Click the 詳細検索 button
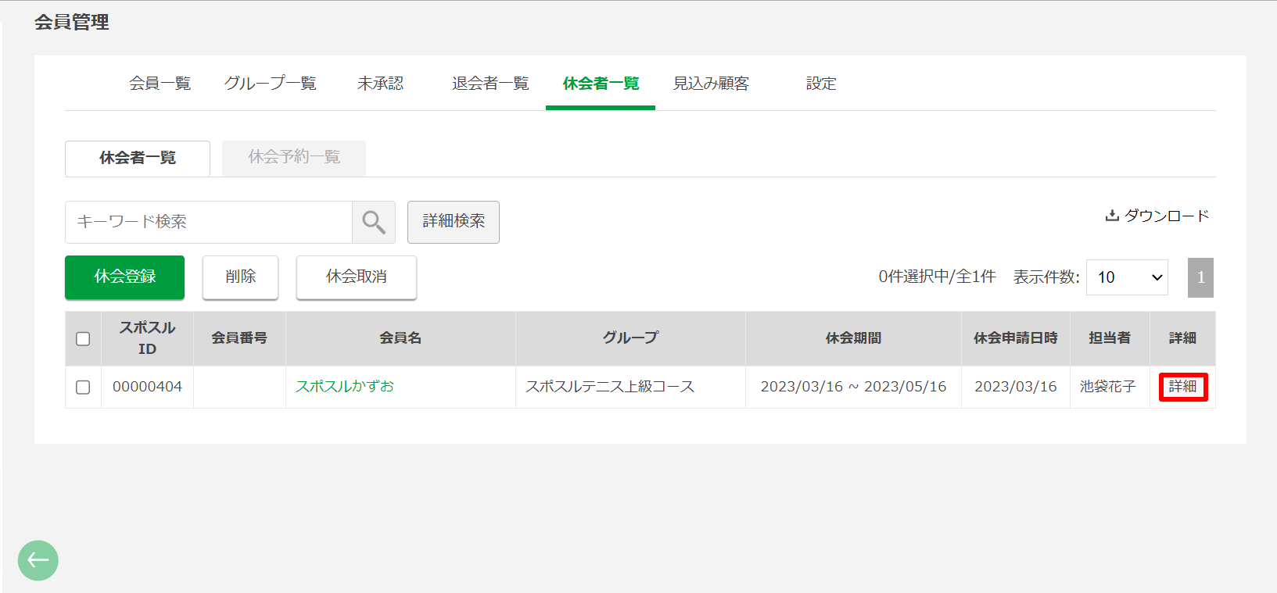This screenshot has height=593, width=1277. coord(454,222)
